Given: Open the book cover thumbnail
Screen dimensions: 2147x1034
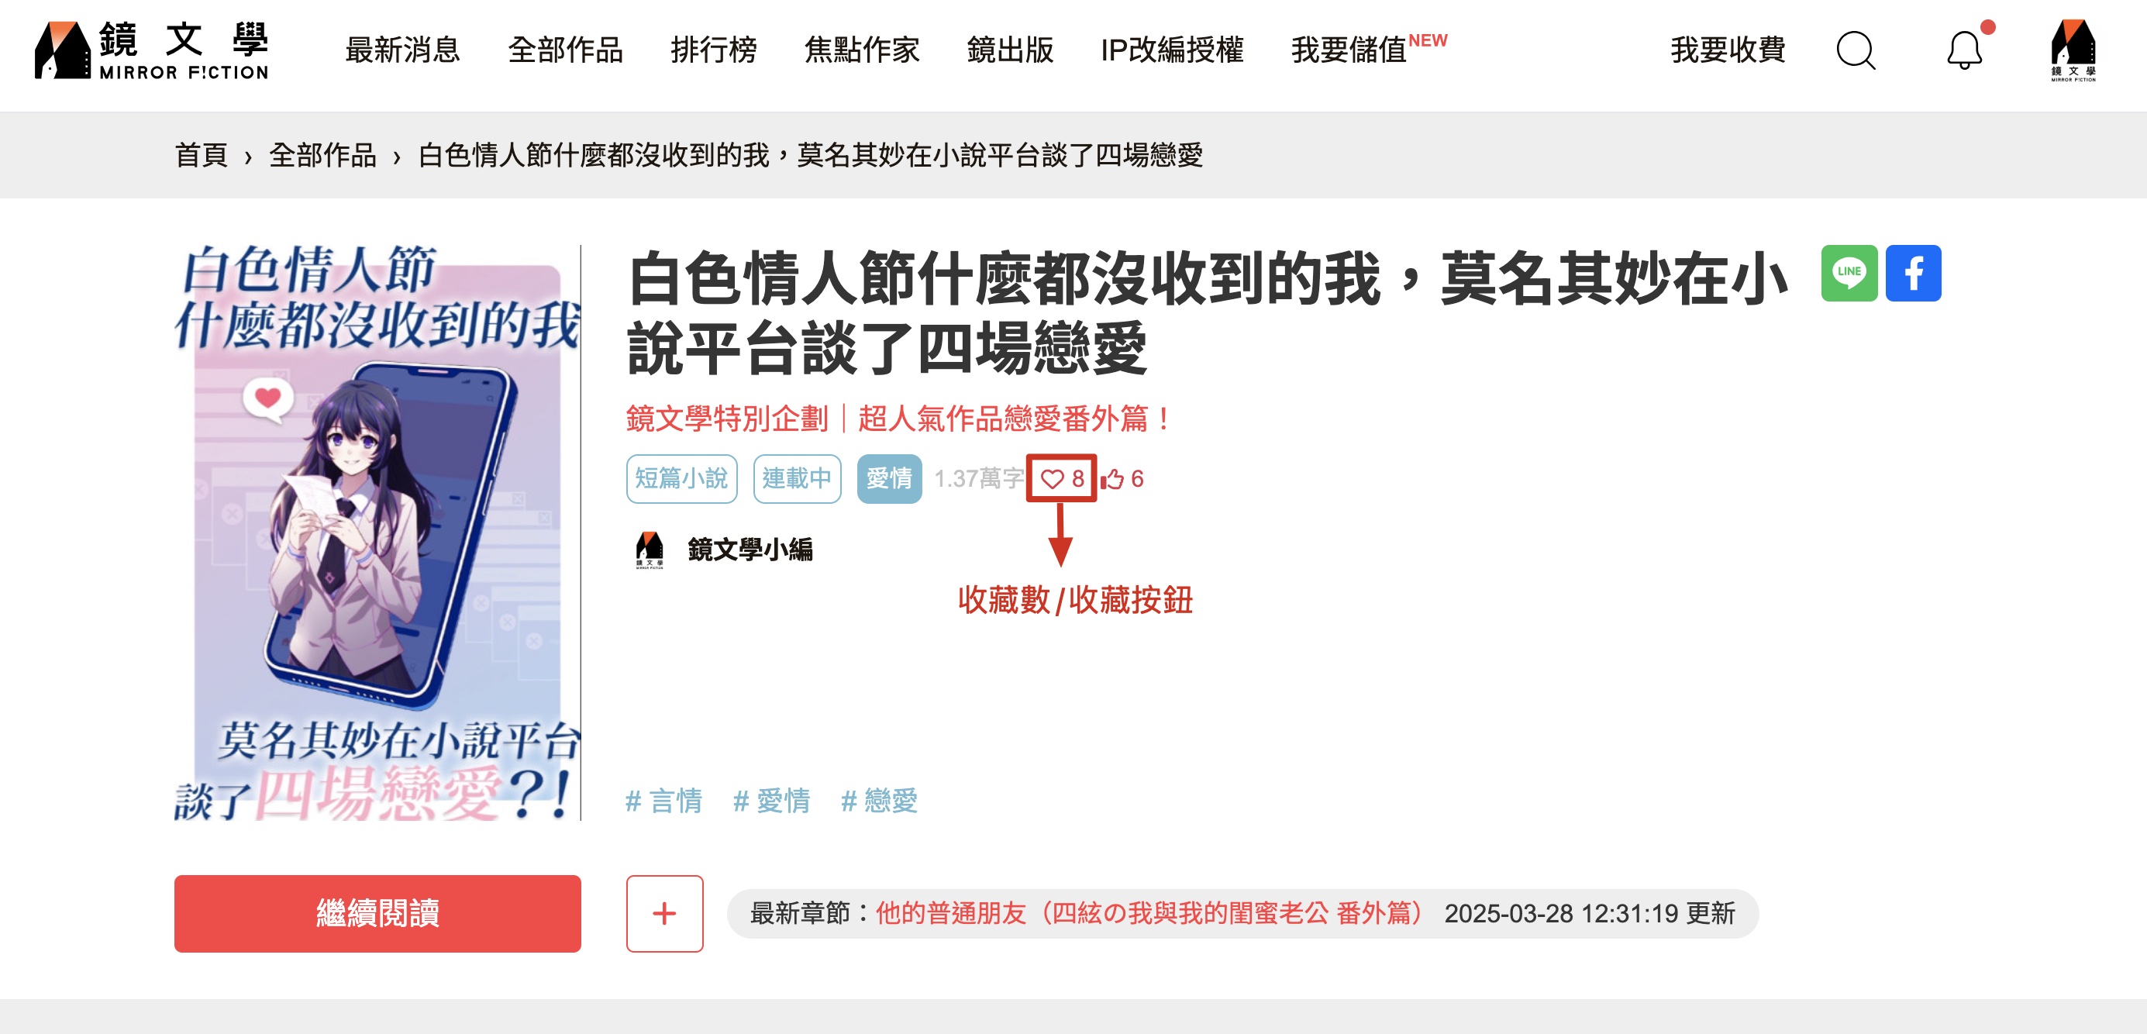Looking at the screenshot, I should [x=377, y=533].
